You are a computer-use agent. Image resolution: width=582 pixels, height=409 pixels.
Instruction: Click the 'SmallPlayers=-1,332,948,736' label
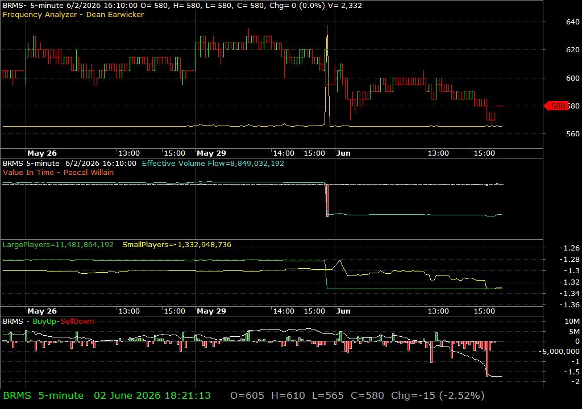pos(177,245)
